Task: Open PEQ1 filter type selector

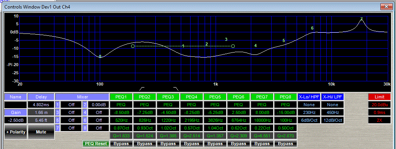Action: [x=121, y=105]
